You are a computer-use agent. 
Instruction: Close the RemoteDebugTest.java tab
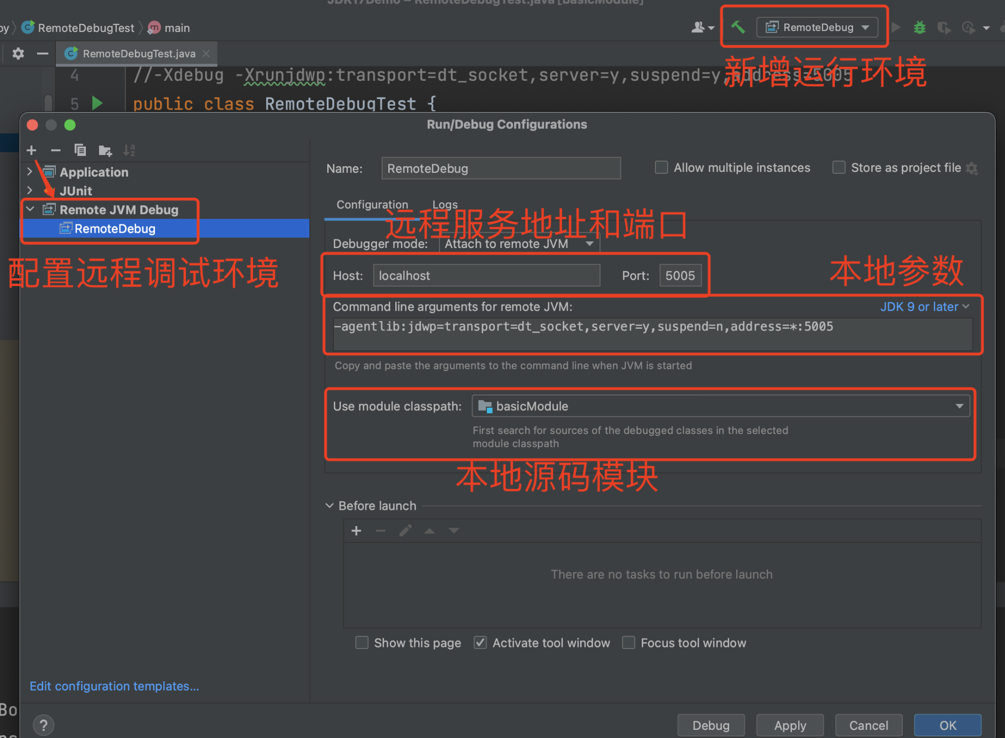click(206, 53)
